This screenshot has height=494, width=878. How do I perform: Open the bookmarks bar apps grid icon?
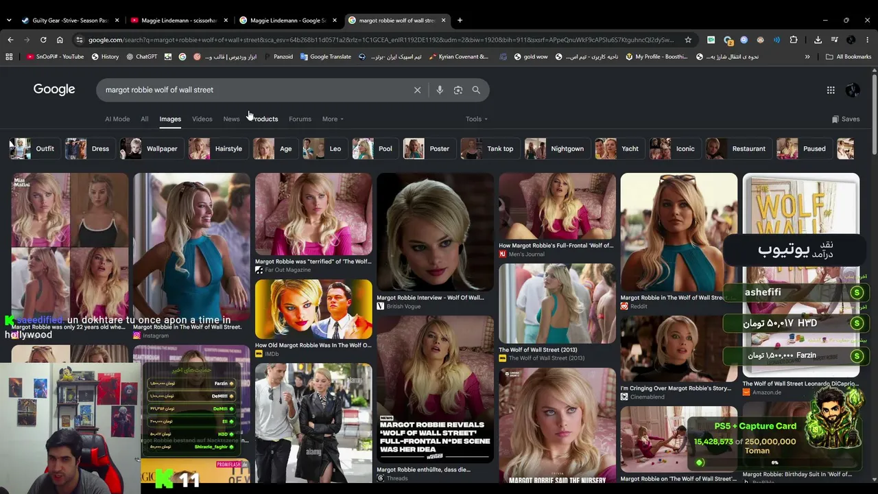click(x=9, y=57)
